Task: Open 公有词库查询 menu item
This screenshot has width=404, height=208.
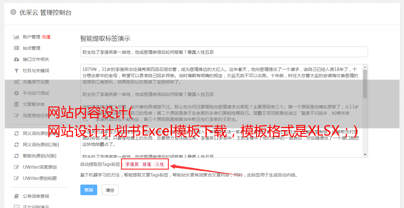Action: click(x=36, y=196)
